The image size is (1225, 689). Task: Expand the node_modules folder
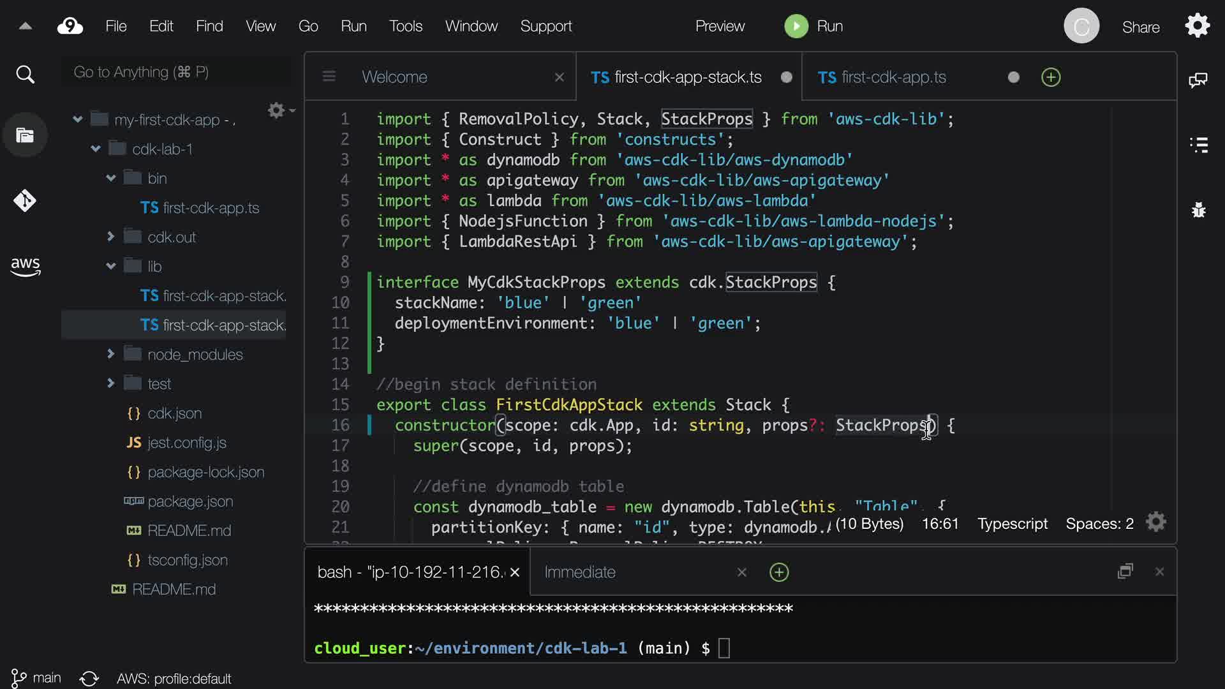coord(111,353)
